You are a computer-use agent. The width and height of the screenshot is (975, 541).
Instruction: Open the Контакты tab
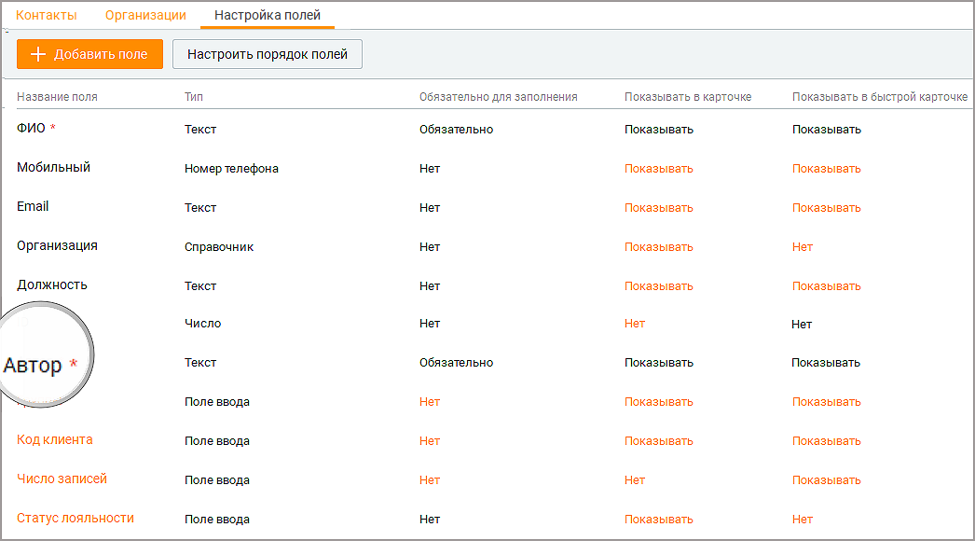46,15
